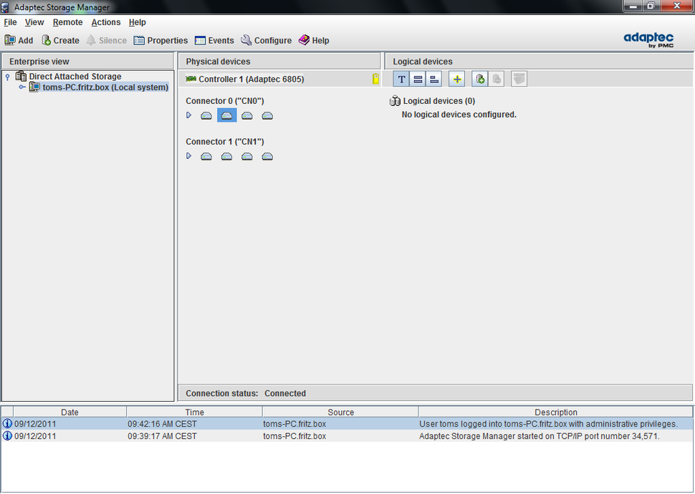Select the 09:42:16 AM CEST event row
Image resolution: width=695 pixels, height=494 pixels.
click(x=347, y=424)
